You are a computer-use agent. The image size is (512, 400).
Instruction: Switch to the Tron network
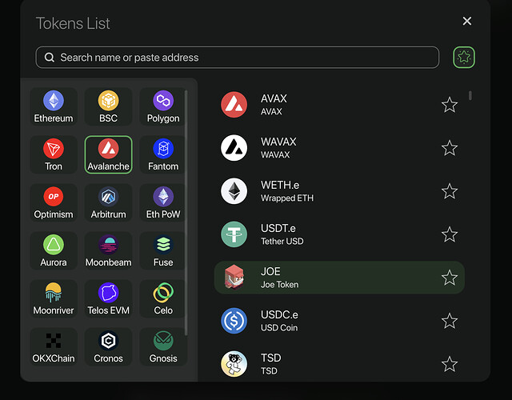tap(54, 154)
